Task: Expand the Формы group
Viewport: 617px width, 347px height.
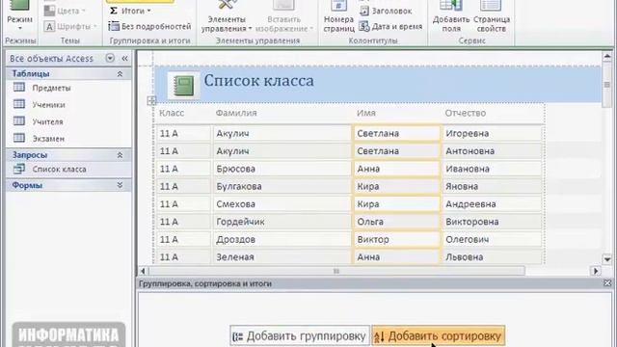Action: [x=120, y=185]
